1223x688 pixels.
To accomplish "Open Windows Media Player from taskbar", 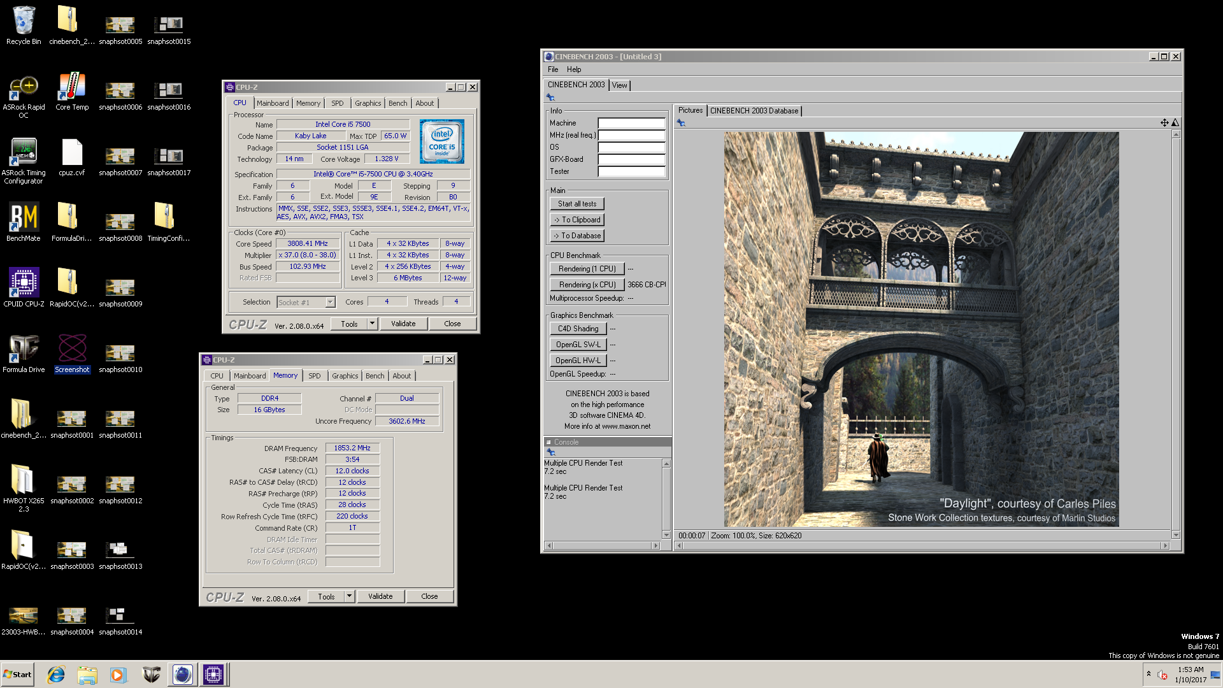I will point(118,675).
